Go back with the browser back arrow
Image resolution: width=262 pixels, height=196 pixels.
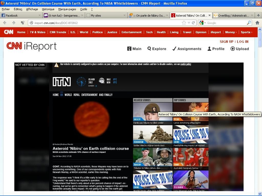5,23
